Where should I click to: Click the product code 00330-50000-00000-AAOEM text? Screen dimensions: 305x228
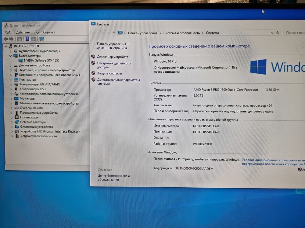[194, 168]
